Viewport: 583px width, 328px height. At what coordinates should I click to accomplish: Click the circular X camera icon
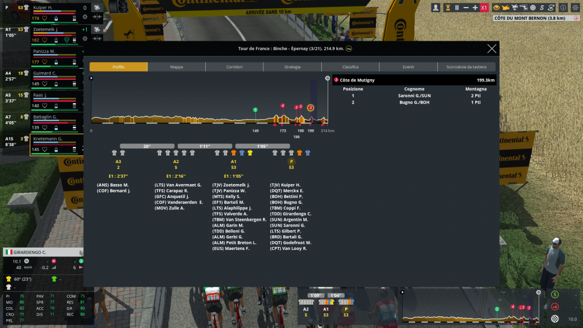pos(533,8)
